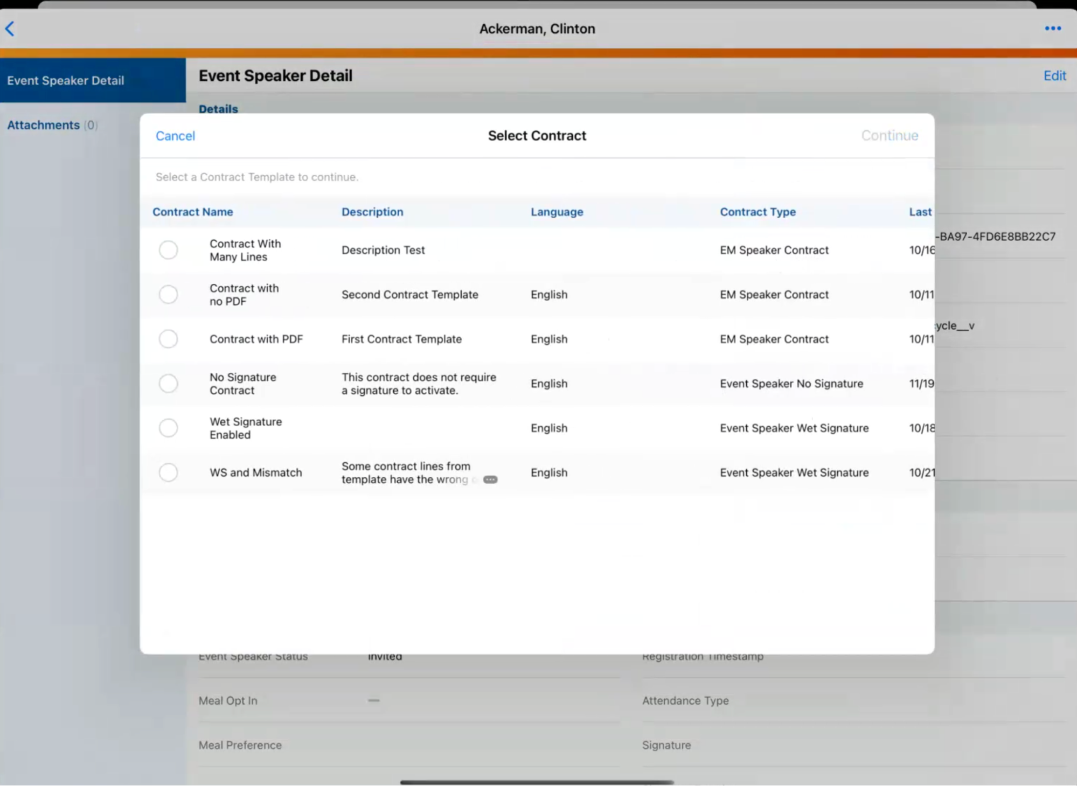The width and height of the screenshot is (1077, 786).
Task: Choose the Contract with PDF option
Action: [x=168, y=339]
